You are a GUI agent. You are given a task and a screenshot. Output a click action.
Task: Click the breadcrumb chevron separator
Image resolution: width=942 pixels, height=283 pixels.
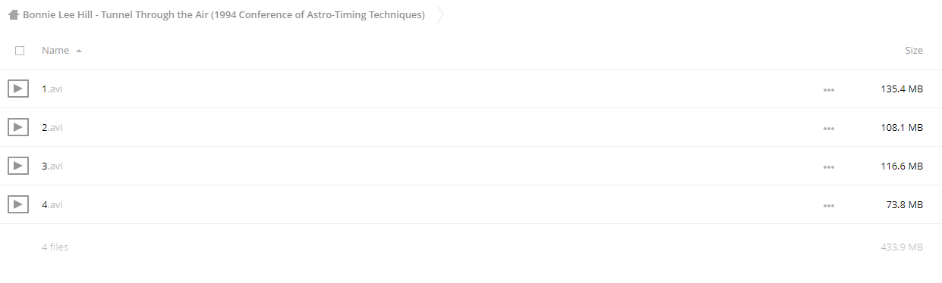click(x=440, y=14)
